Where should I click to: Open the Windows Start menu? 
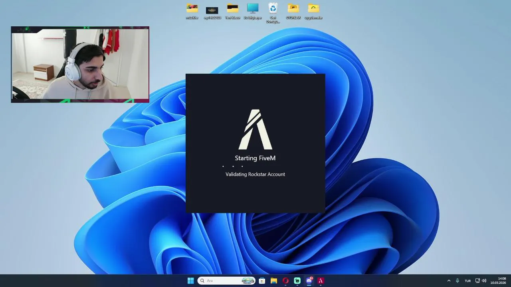pyautogui.click(x=190, y=281)
